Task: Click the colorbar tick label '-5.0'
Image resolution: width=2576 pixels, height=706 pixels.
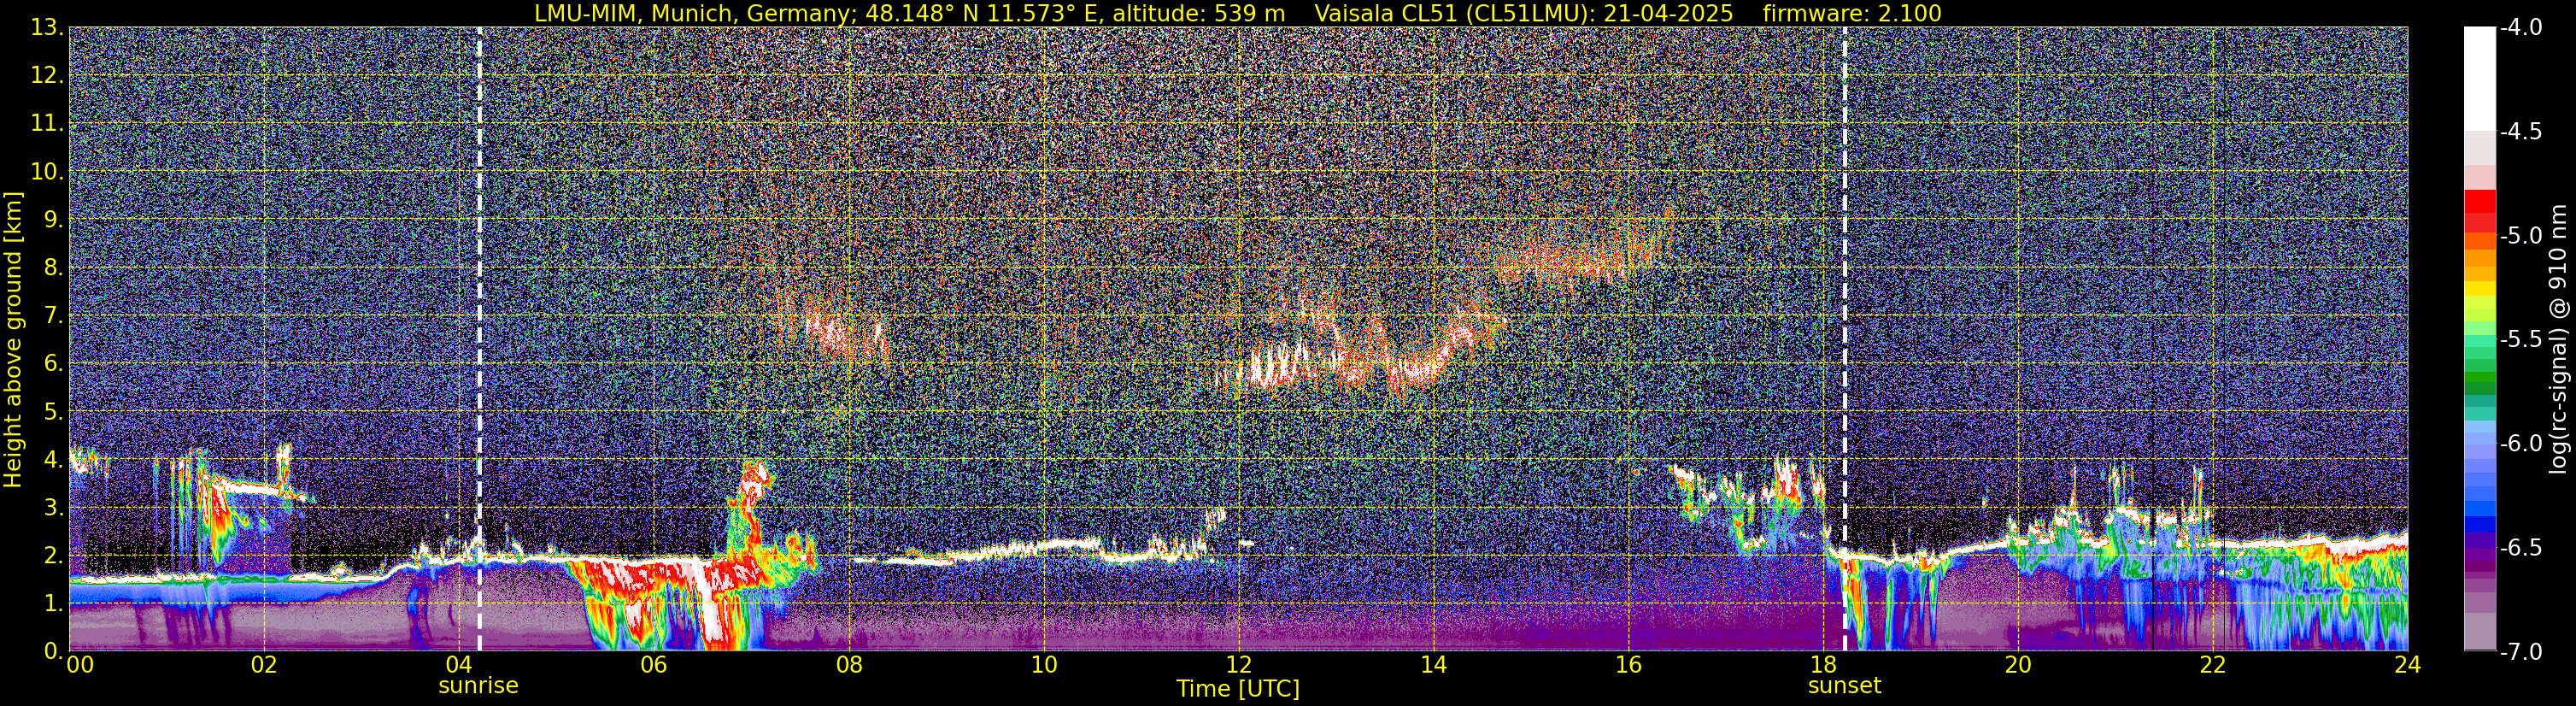Action: pyautogui.click(x=2520, y=236)
